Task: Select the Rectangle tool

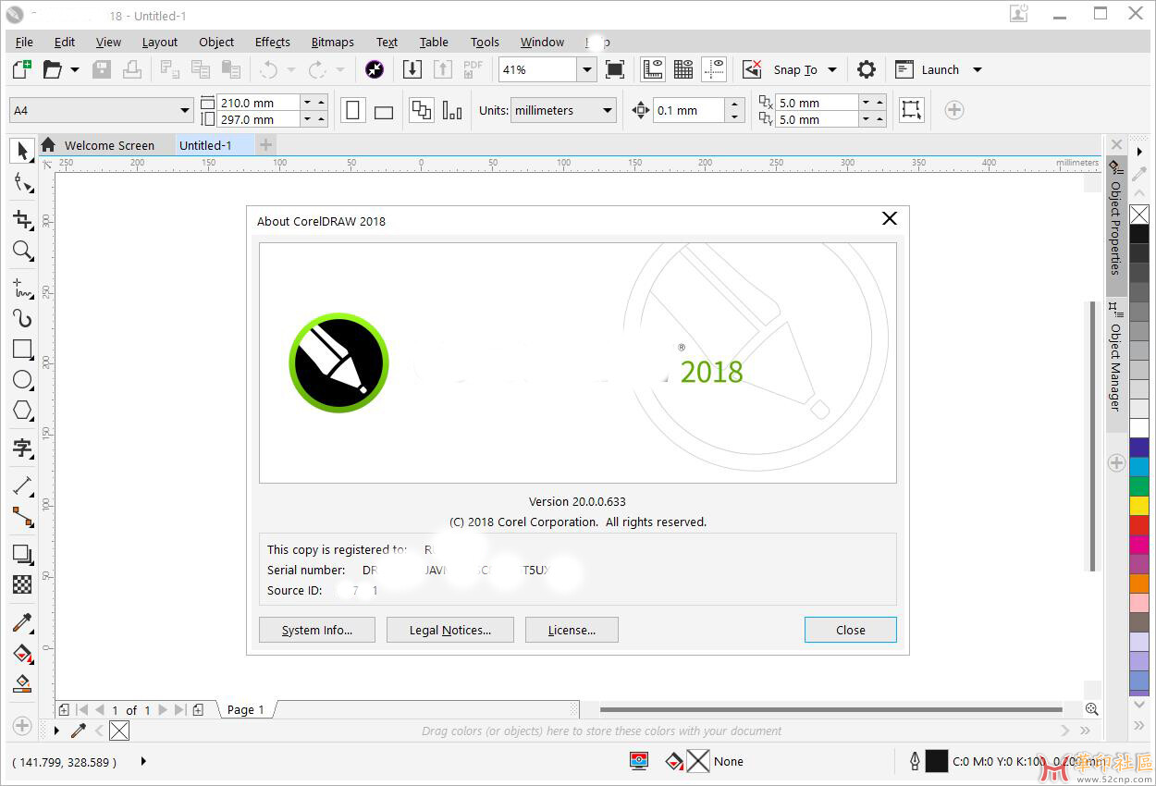Action: pyautogui.click(x=23, y=350)
